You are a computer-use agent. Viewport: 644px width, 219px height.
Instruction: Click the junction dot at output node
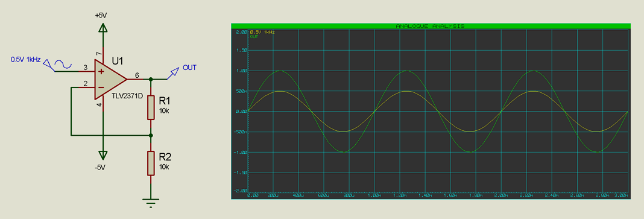point(151,79)
